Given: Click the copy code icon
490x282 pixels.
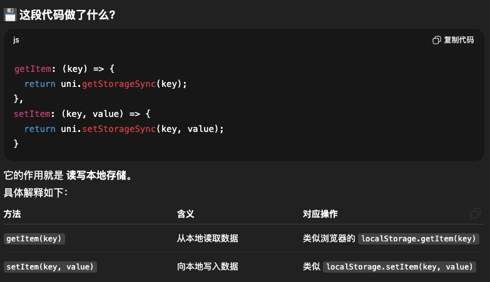Looking at the screenshot, I should tap(437, 40).
